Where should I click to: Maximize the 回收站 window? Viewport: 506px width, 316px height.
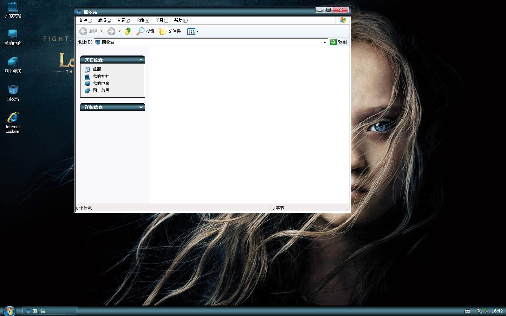coord(329,10)
